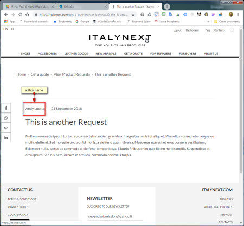Open the LEATHER GOODS menu item

76,54
